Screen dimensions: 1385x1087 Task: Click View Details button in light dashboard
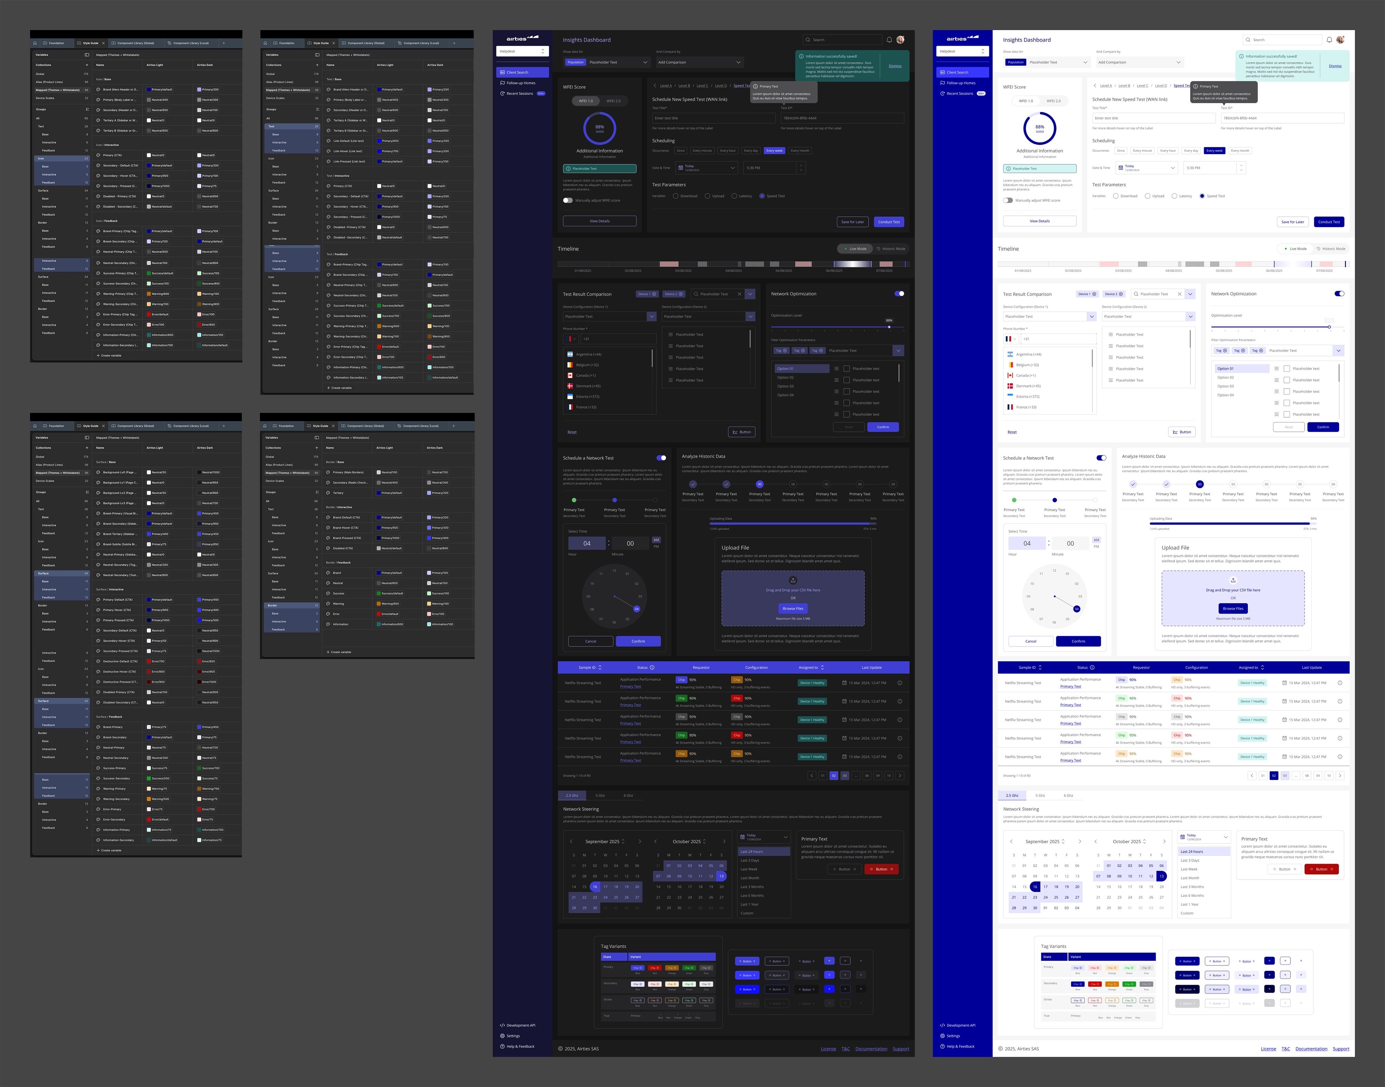(1039, 222)
